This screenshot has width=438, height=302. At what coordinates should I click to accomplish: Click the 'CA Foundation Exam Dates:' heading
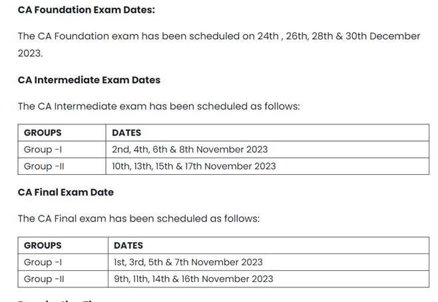click(x=87, y=11)
